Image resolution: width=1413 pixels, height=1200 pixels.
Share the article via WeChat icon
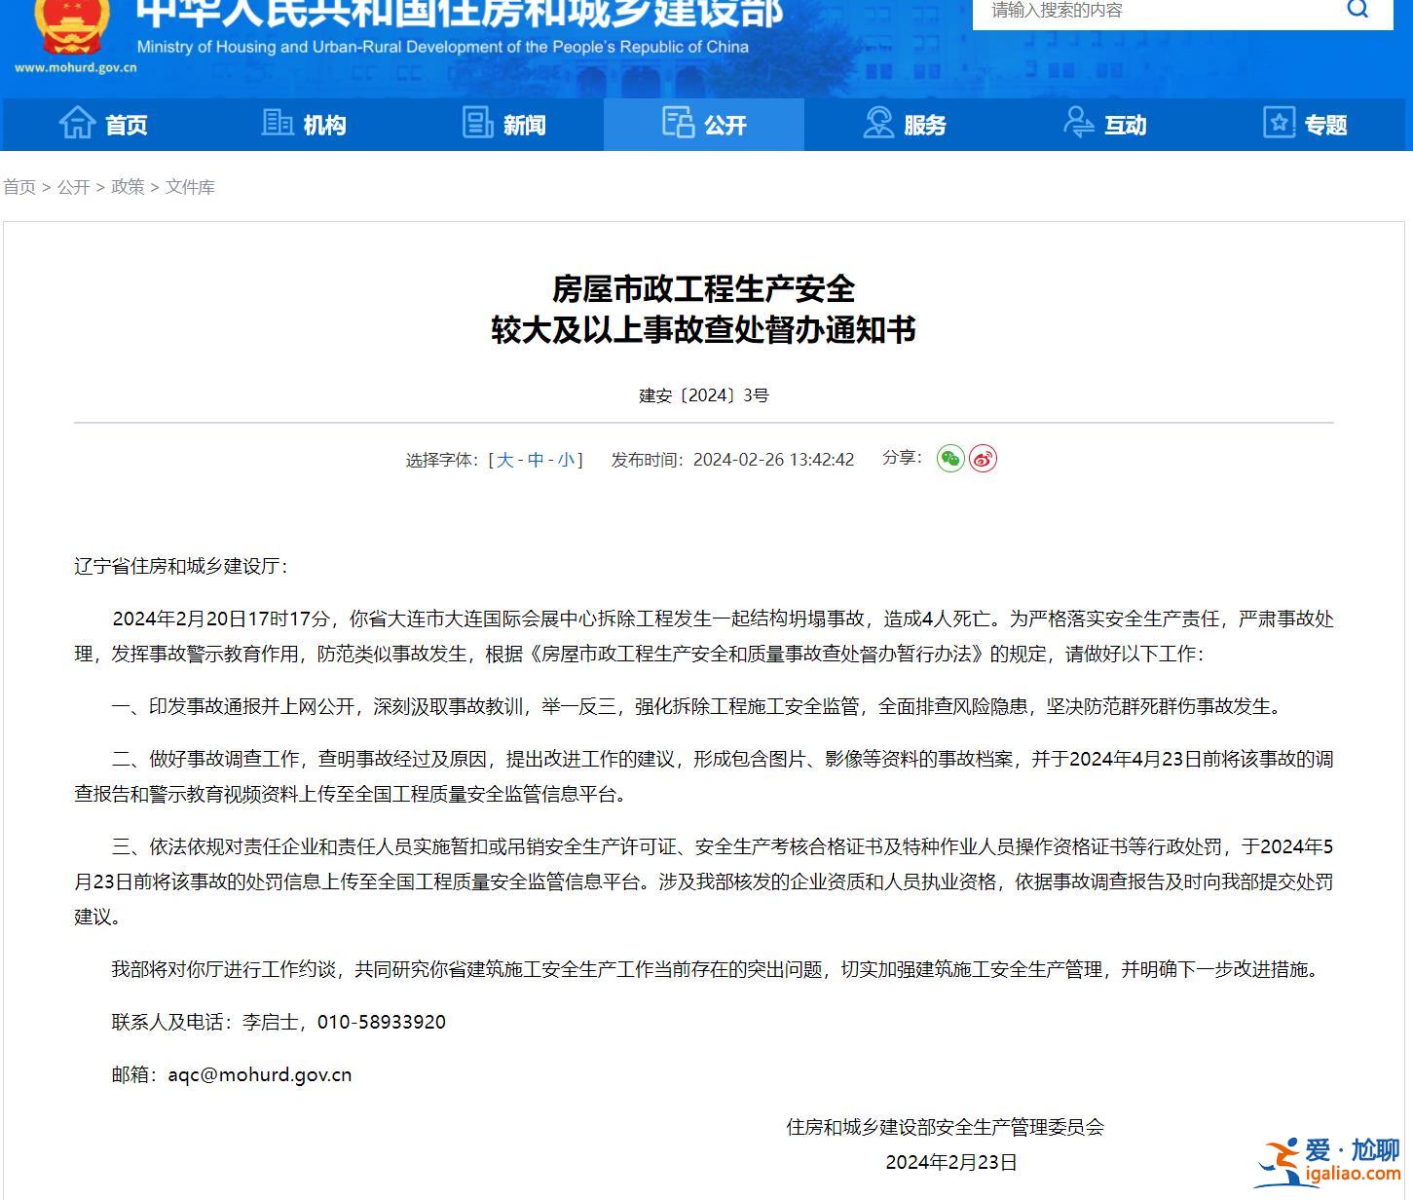(950, 459)
